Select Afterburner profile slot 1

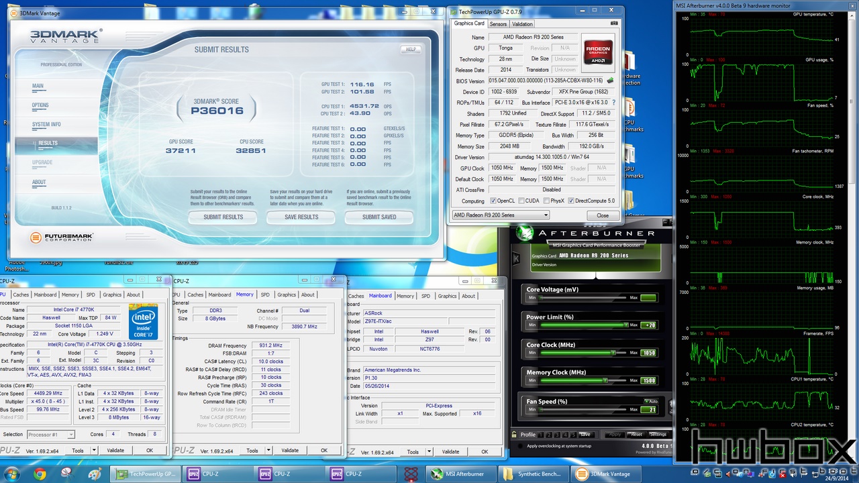tap(541, 434)
